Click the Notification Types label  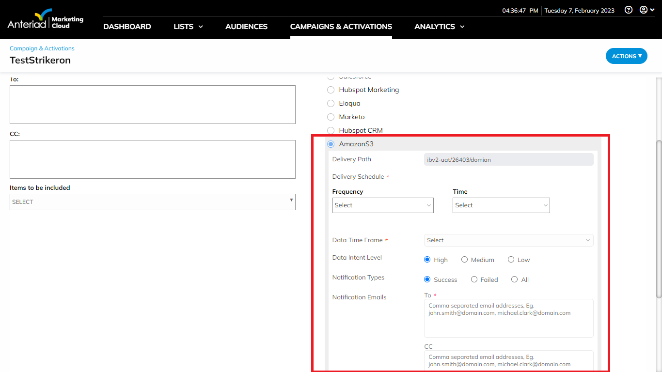358,278
